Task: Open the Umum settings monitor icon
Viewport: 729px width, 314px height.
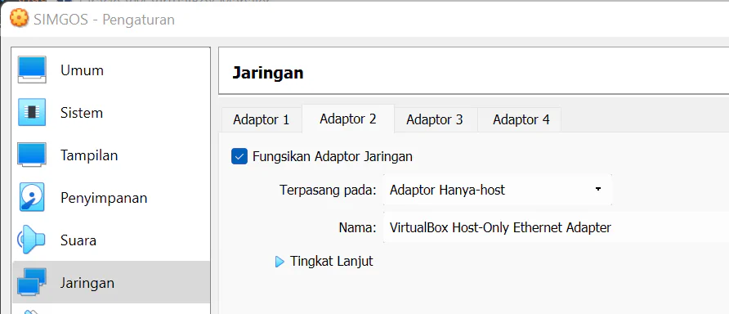Action: click(32, 70)
